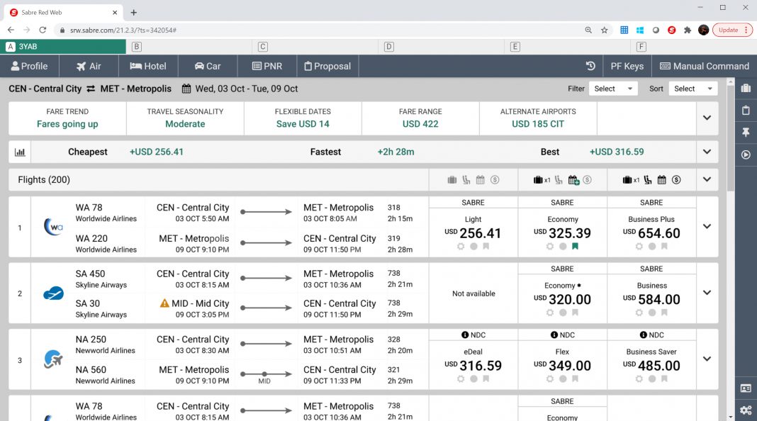Toggle the bookmark under Light USD 256.41 fare

click(486, 247)
